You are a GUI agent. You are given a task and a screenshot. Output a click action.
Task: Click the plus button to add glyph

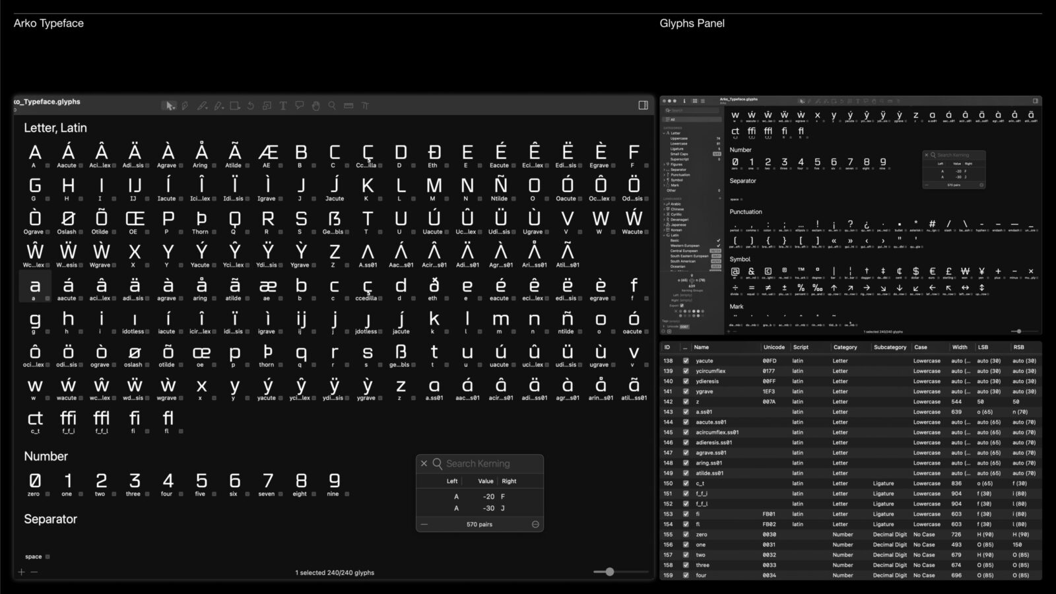[x=21, y=572]
